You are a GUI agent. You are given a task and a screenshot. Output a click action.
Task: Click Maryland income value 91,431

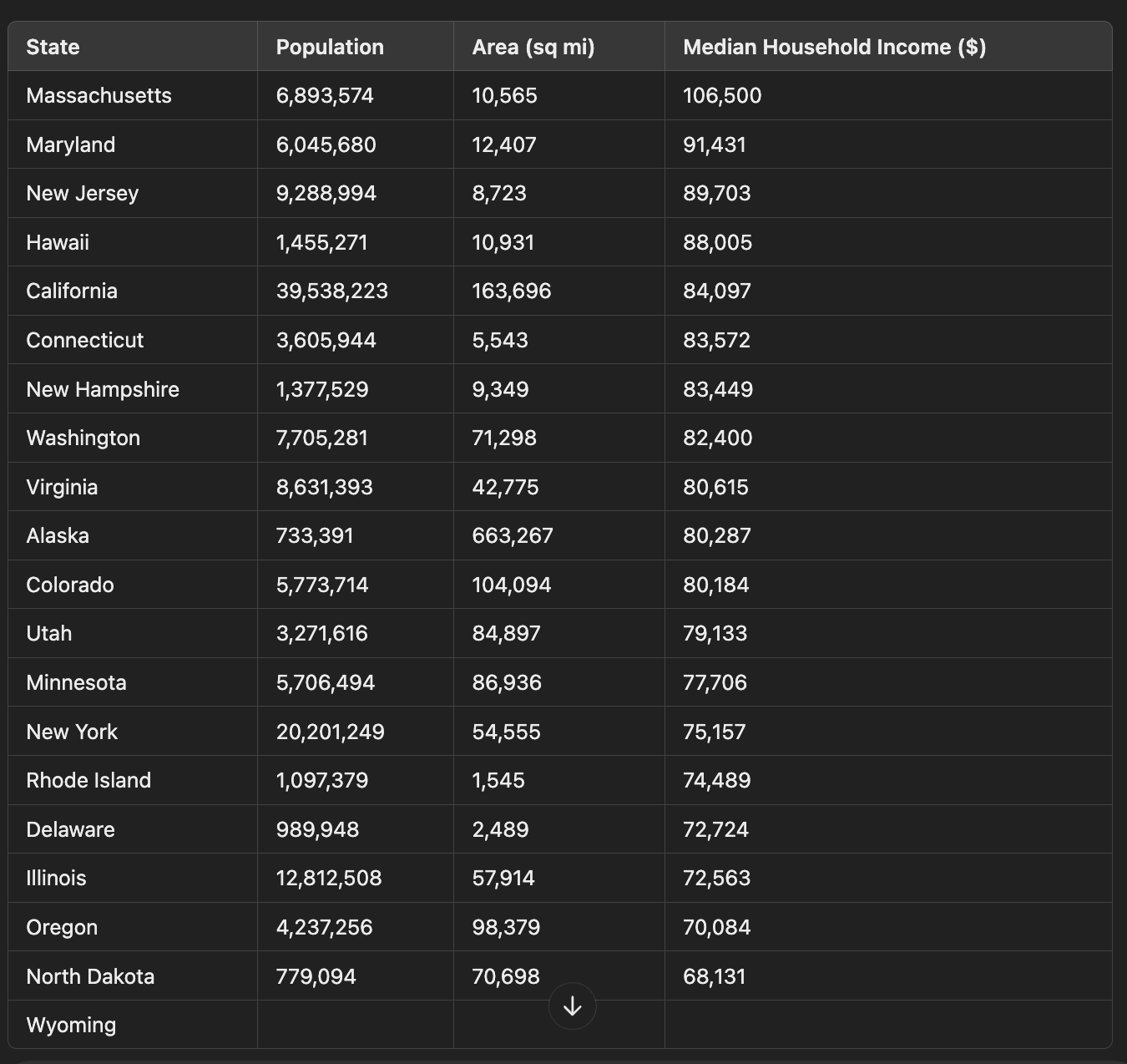coord(715,144)
